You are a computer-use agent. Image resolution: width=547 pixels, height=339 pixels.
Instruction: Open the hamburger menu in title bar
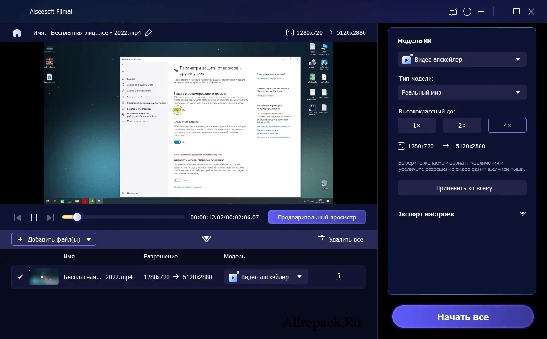click(481, 11)
